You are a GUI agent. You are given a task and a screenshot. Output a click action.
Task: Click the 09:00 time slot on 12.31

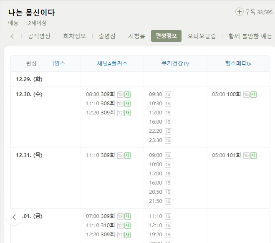[x=156, y=155]
